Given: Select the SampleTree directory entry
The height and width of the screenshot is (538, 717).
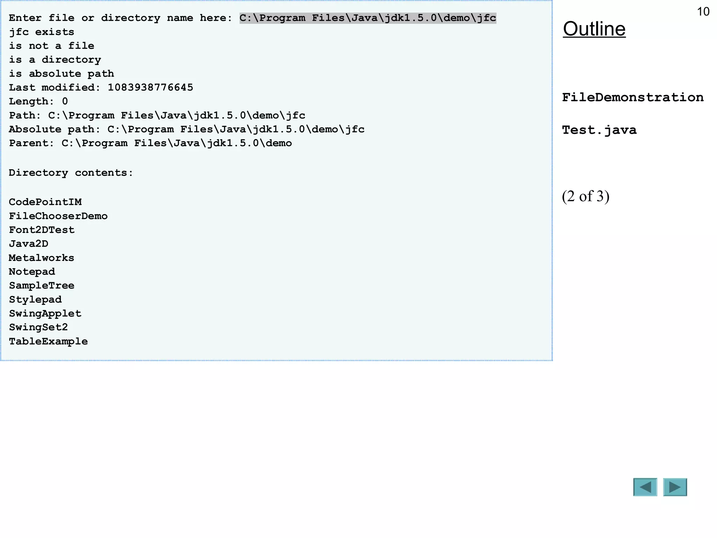Looking at the screenshot, I should pyautogui.click(x=42, y=286).
